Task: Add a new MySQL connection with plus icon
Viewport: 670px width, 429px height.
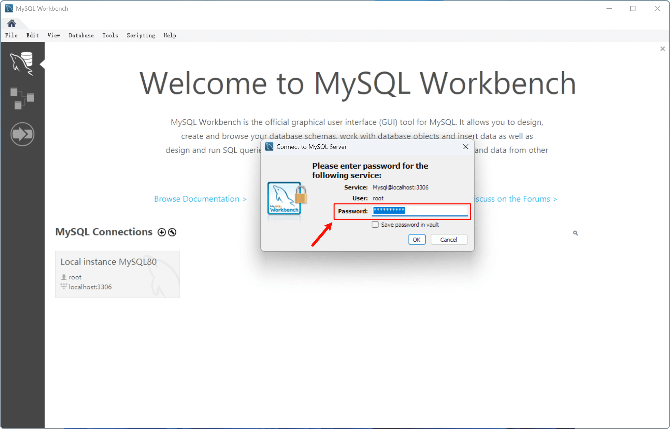Action: pos(162,232)
